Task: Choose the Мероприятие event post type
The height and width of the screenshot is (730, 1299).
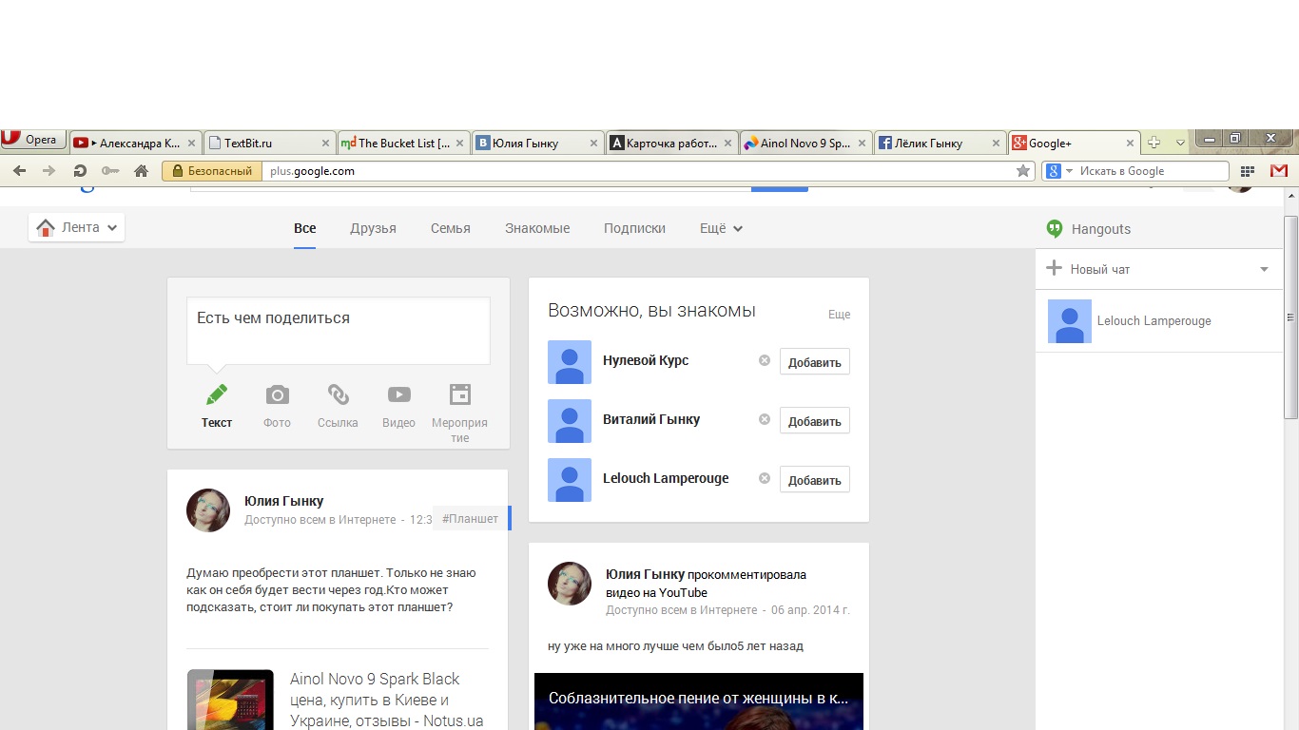Action: pos(459,413)
